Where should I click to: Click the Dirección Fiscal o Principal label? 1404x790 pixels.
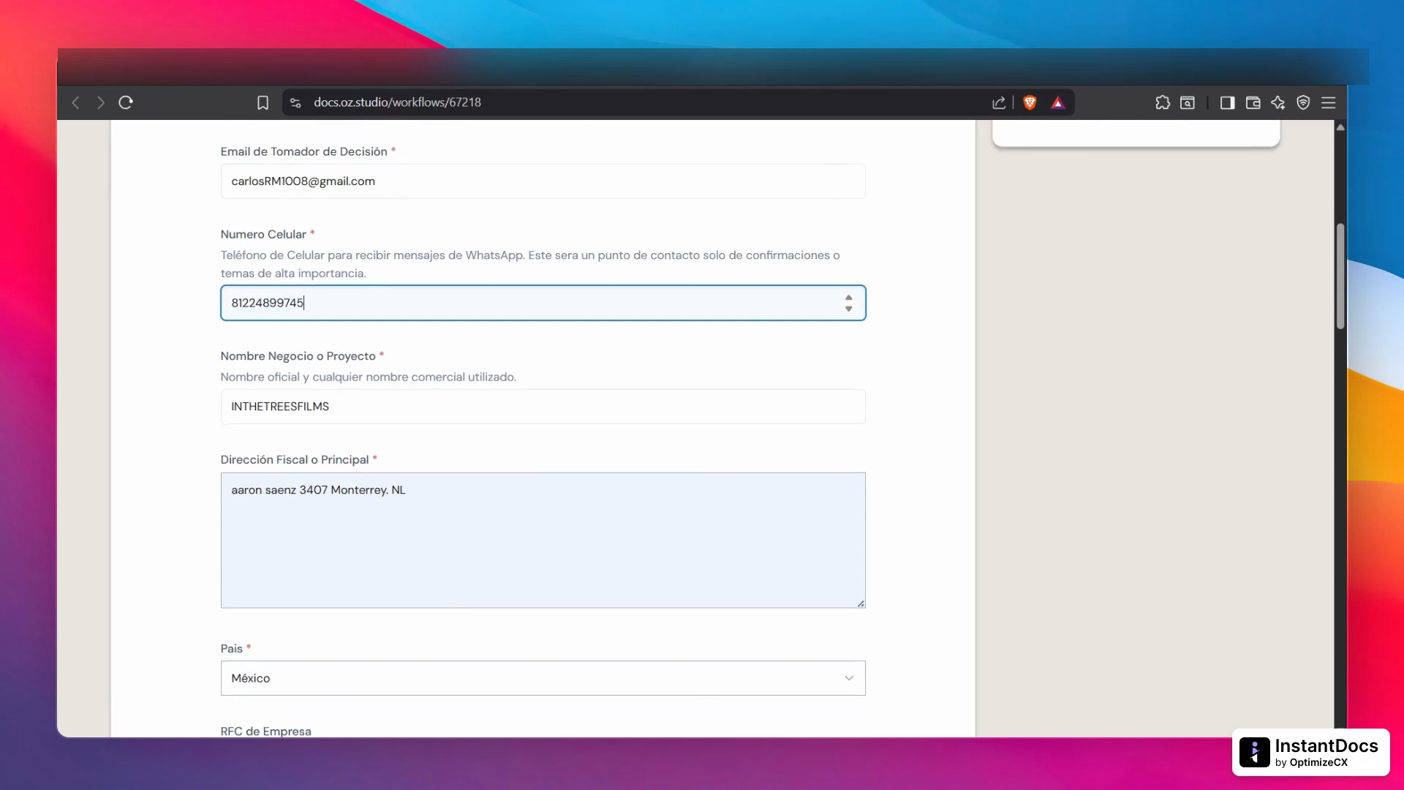tap(295, 459)
